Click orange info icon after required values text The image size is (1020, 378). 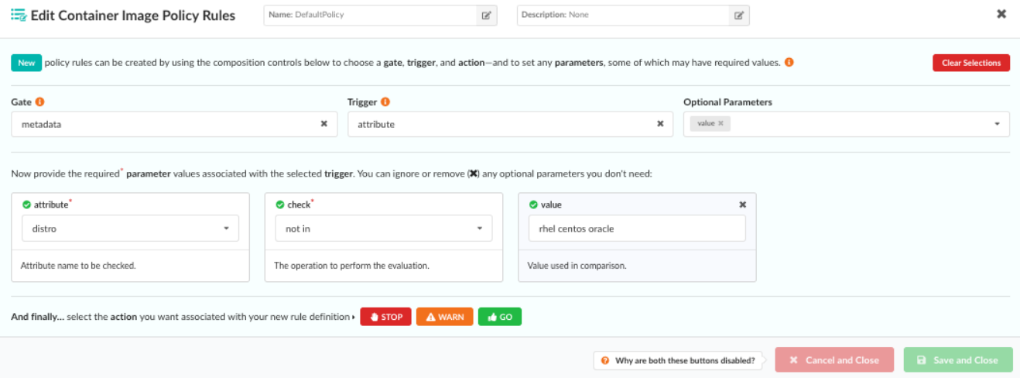click(x=789, y=63)
